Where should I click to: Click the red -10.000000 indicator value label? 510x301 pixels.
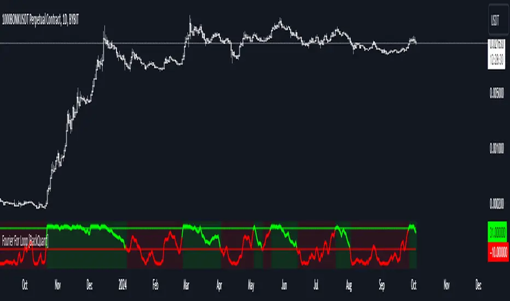pos(498,252)
